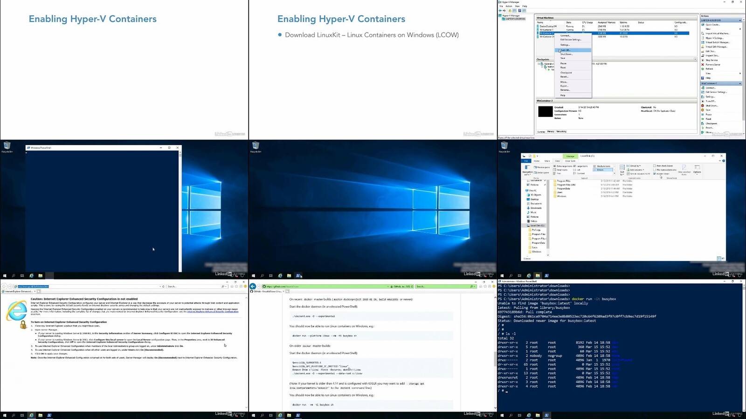Click Help icon in Hyper-V Manager toolbar

[520, 11]
